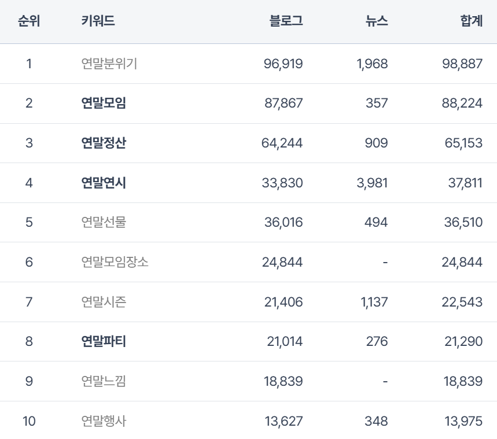Select the 뉴스 column header
Viewport: 497px width, 439px height.
377,21
